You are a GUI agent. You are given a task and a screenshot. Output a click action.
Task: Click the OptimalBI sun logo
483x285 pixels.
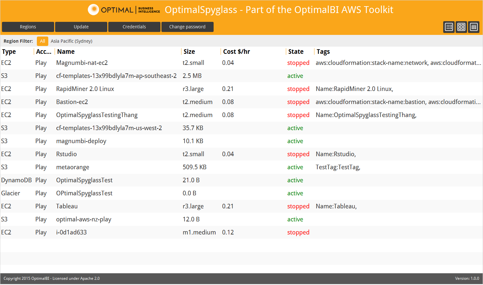93,10
